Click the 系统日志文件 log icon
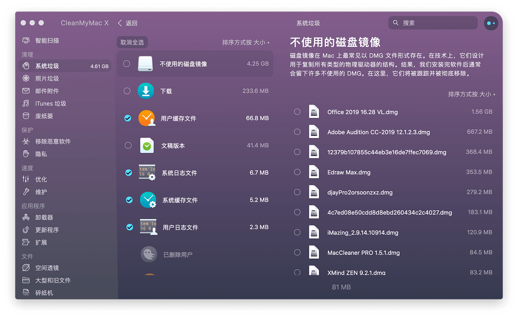Viewport: 518px width, 318px height. click(147, 173)
